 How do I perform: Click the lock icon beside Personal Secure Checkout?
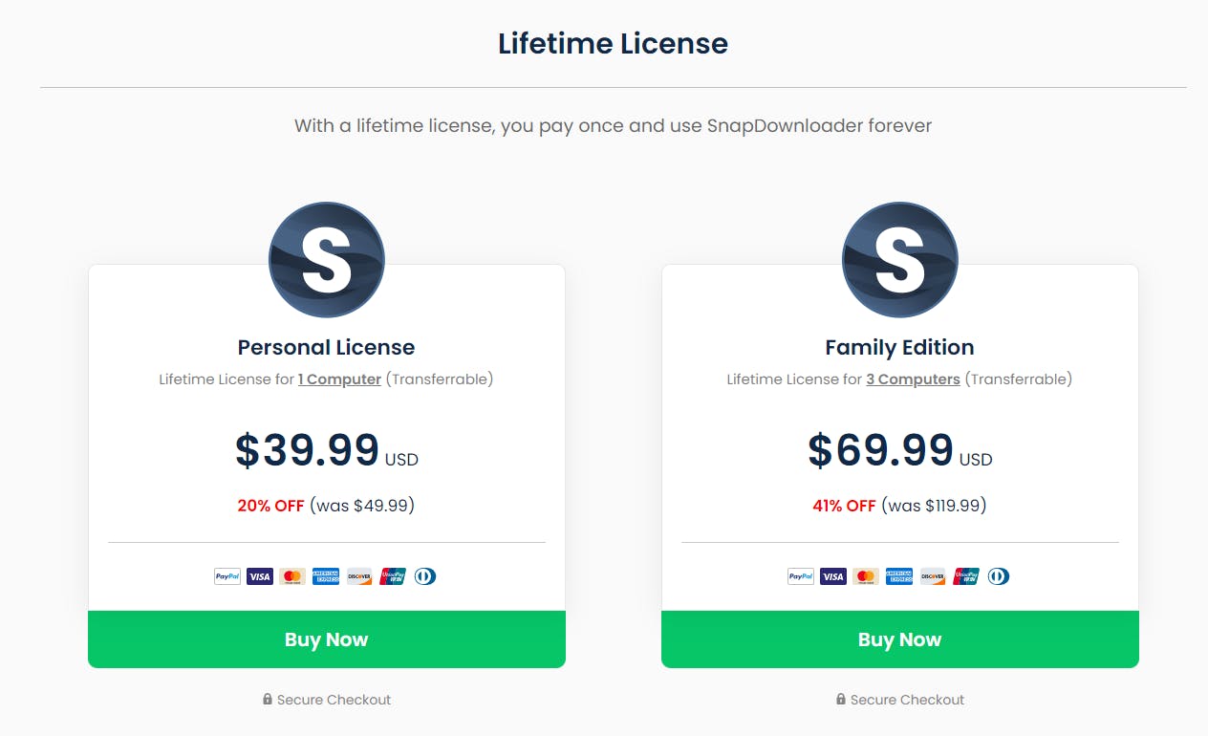[268, 699]
